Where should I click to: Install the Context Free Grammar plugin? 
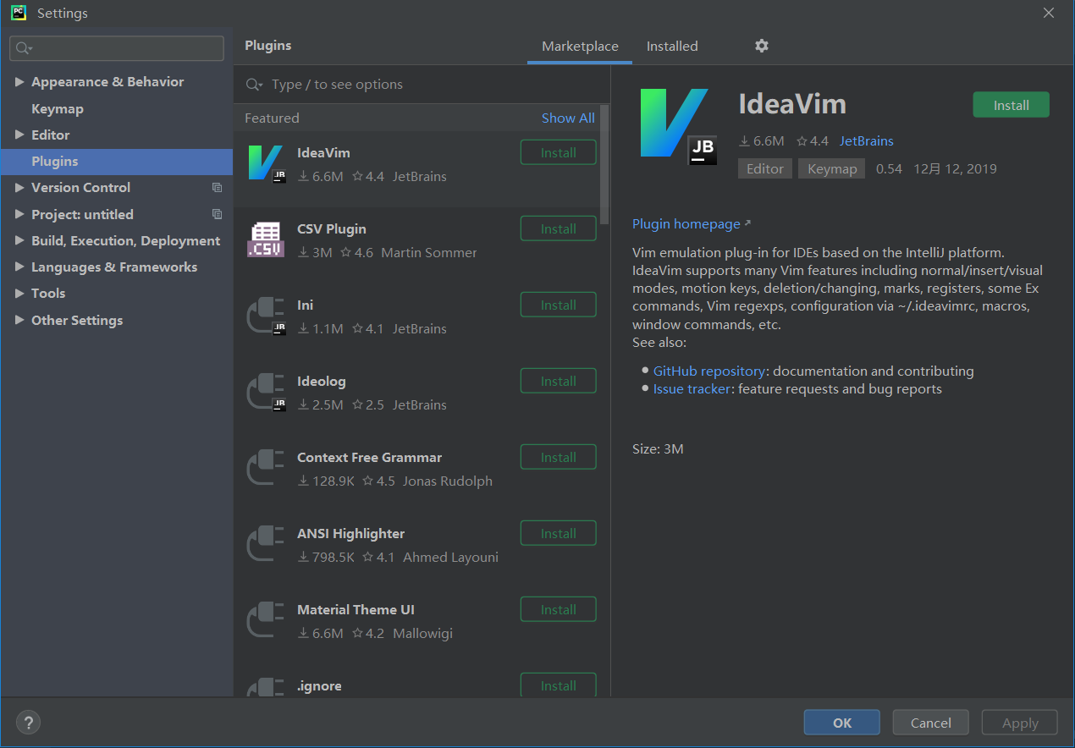pos(559,457)
